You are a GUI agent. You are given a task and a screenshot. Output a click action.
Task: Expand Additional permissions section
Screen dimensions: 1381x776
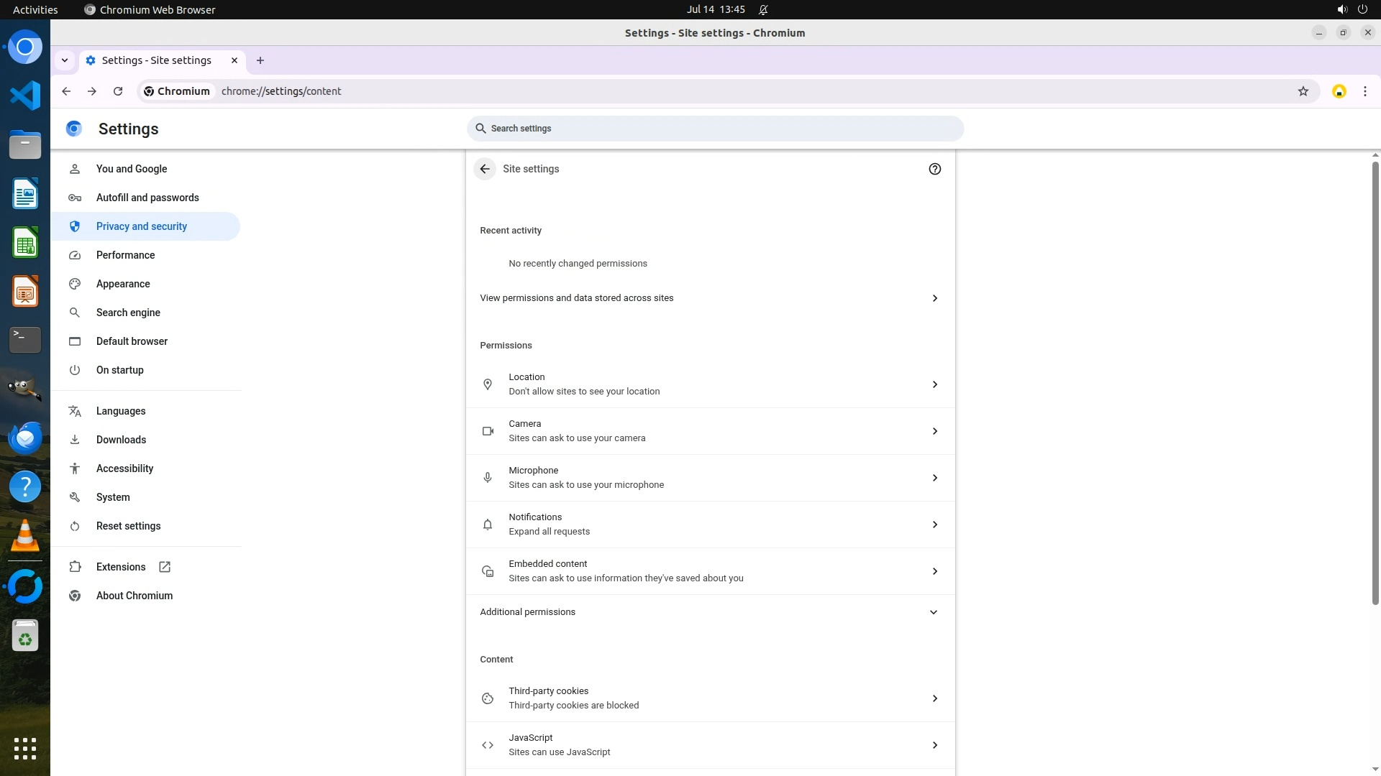click(709, 612)
